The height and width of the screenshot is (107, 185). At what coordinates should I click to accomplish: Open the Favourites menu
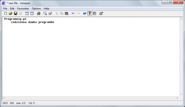click(23, 9)
